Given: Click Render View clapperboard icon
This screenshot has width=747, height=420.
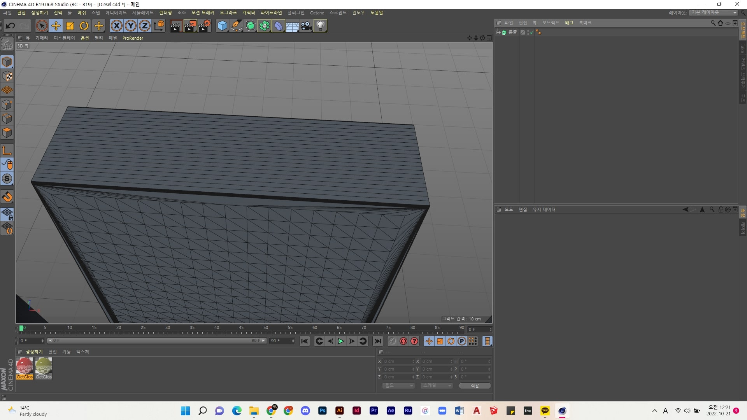Looking at the screenshot, I should 176,26.
